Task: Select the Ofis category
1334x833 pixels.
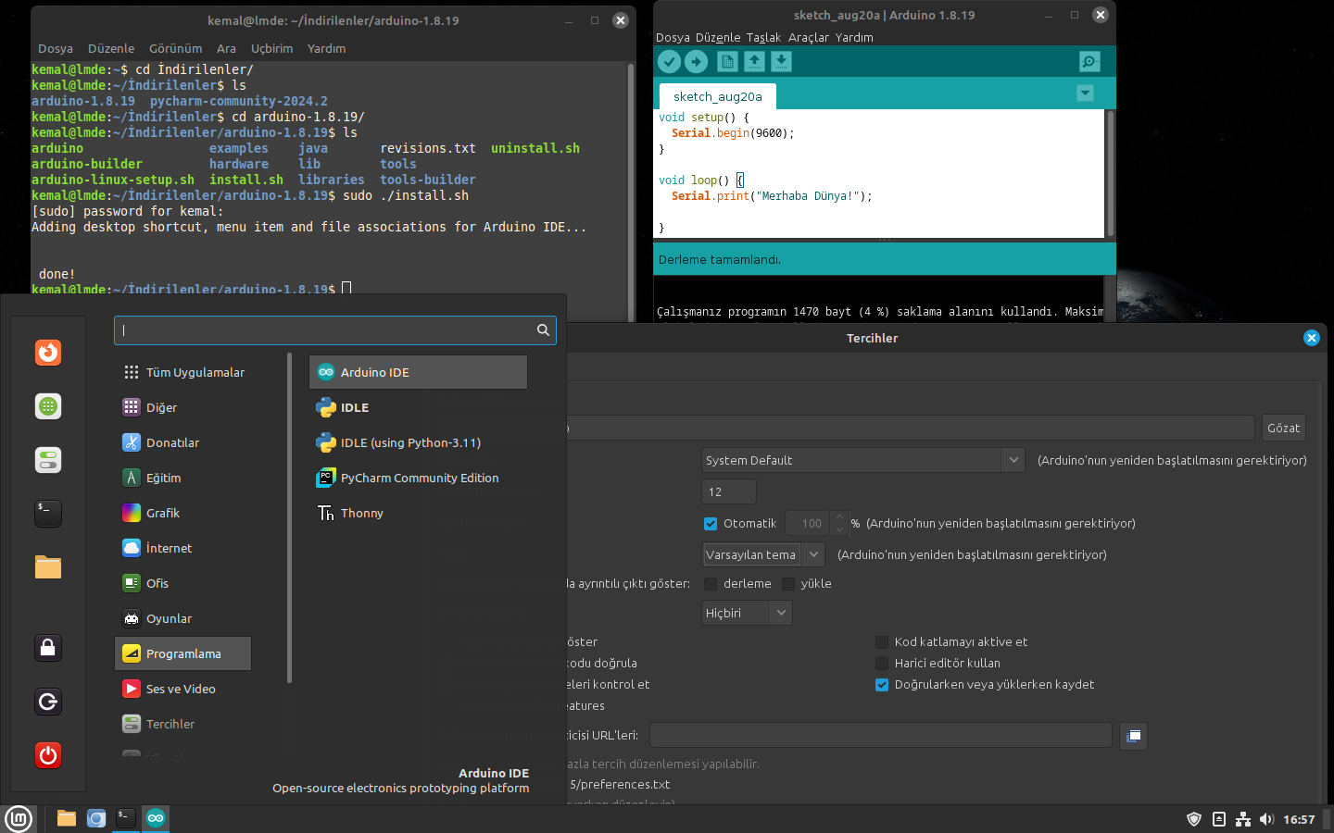Action: (182, 583)
